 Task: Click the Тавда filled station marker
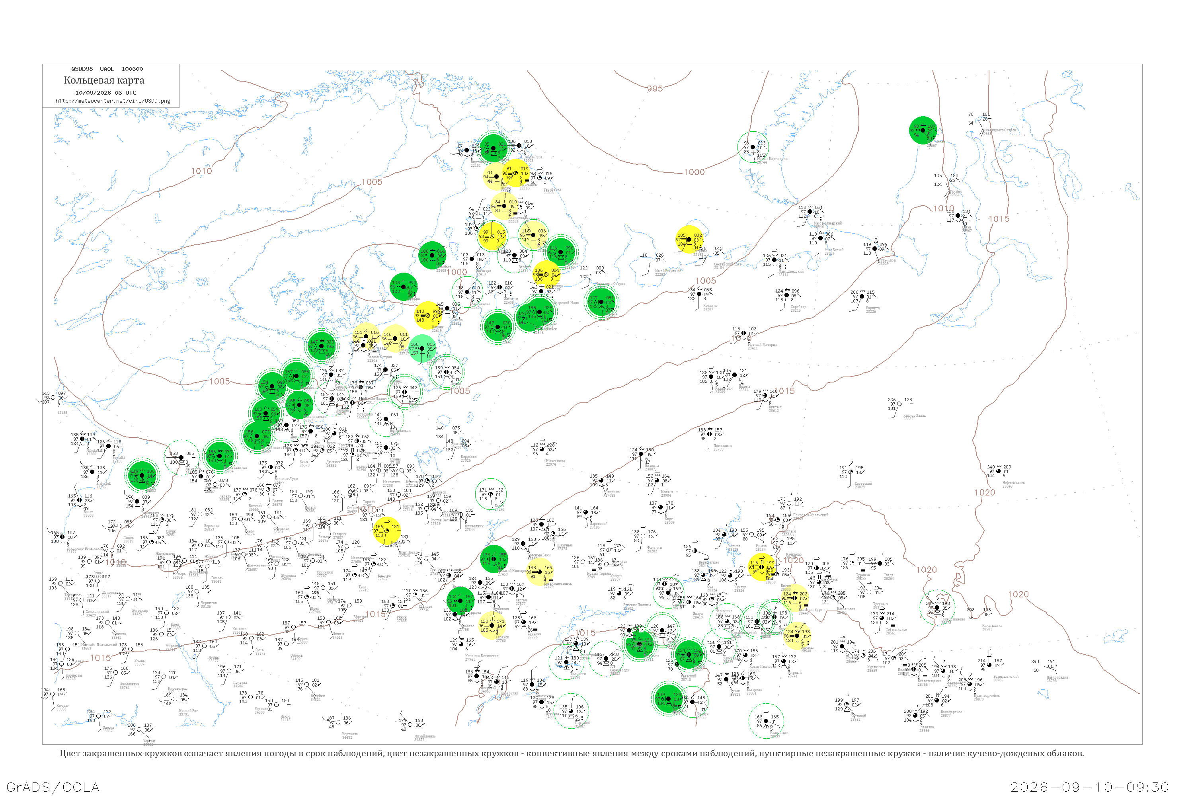(x=880, y=564)
